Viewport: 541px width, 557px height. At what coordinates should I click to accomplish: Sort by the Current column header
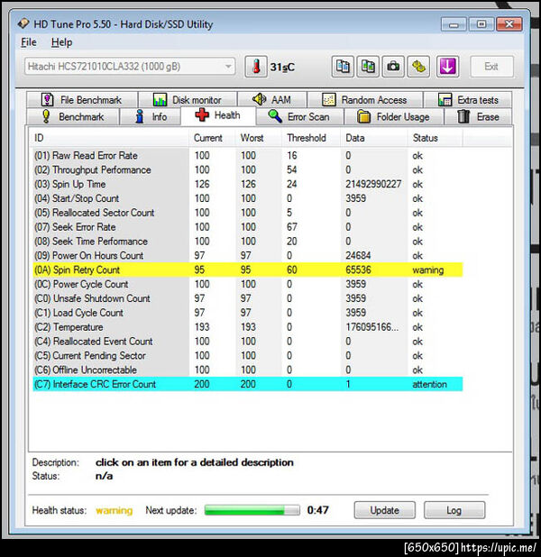pos(212,138)
